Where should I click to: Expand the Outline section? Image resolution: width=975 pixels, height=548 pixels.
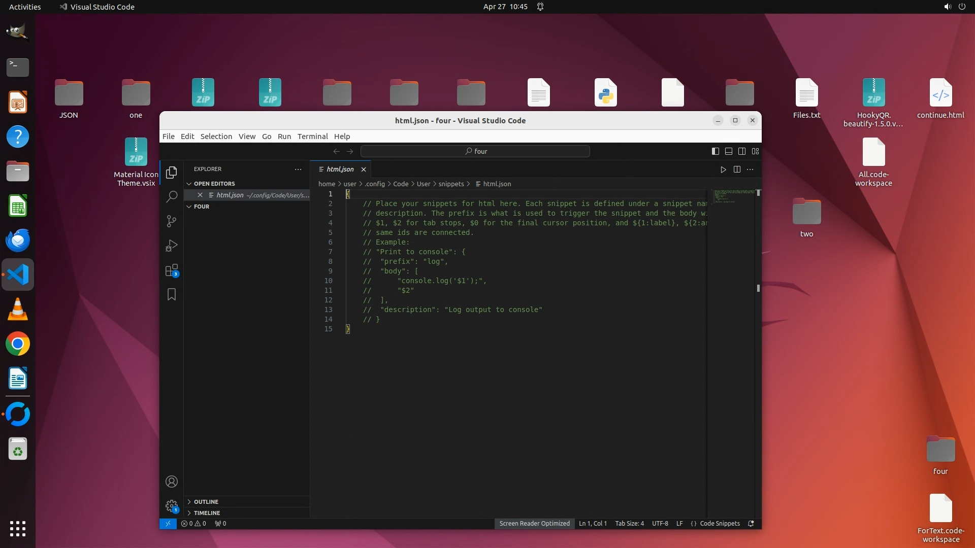(x=206, y=502)
